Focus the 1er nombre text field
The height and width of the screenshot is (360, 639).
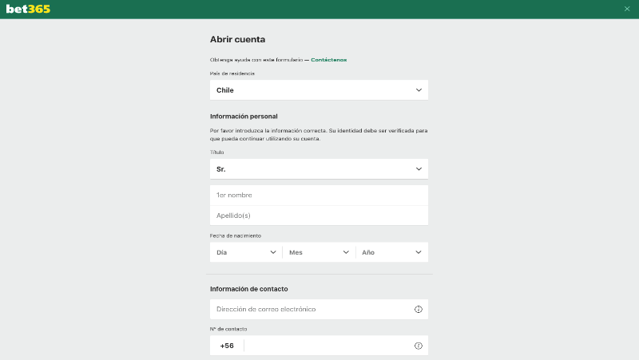click(x=319, y=195)
